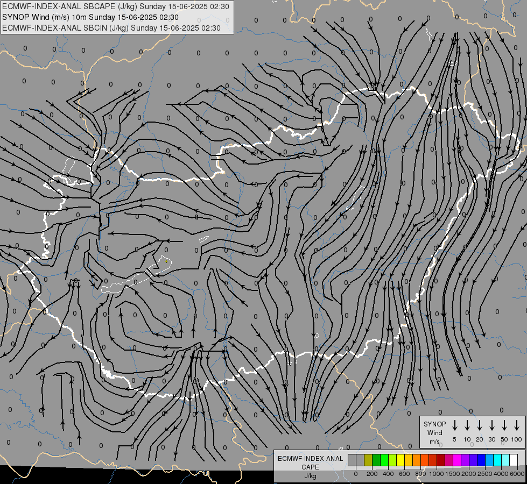Click the '4000' tick label on CAPE scale
The image size is (527, 484).
tap(501, 474)
